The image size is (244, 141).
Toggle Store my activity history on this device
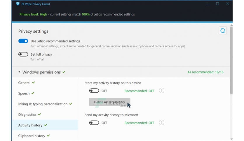(94, 91)
